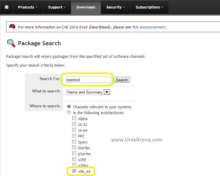Check the iSeries architecture checkbox
The height and width of the screenshot is (176, 220).
click(x=74, y=148)
